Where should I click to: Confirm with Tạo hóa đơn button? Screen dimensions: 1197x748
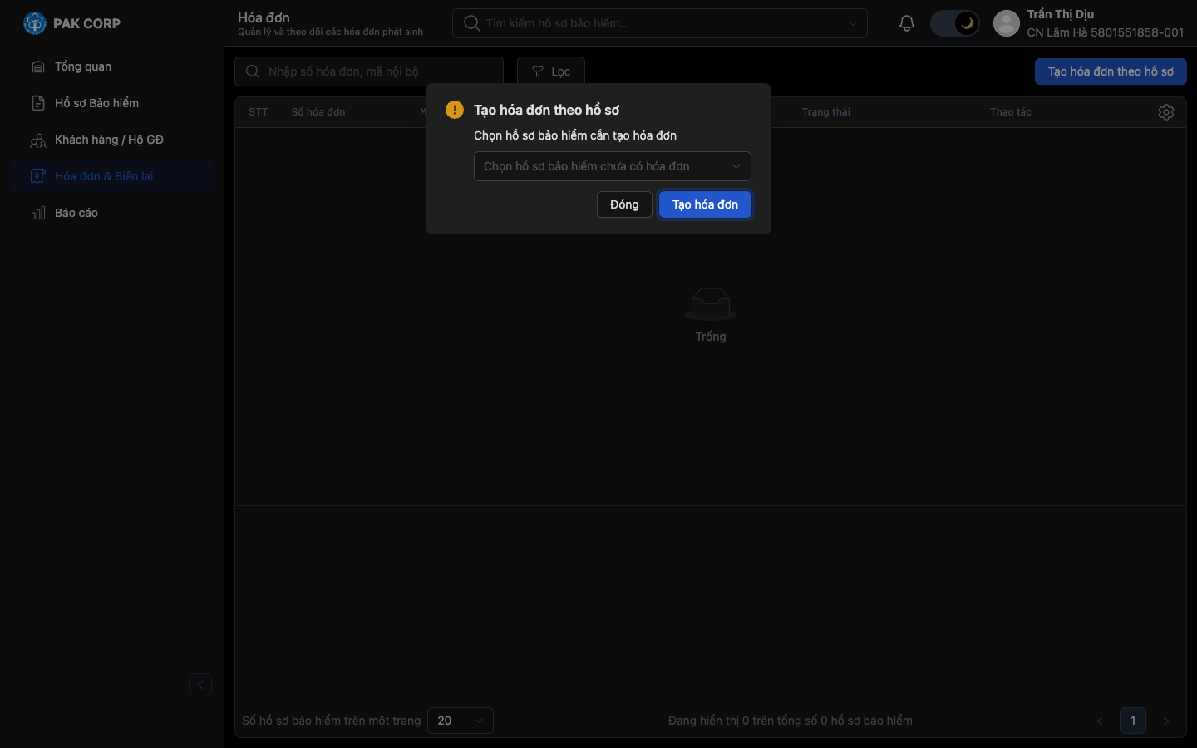point(705,204)
